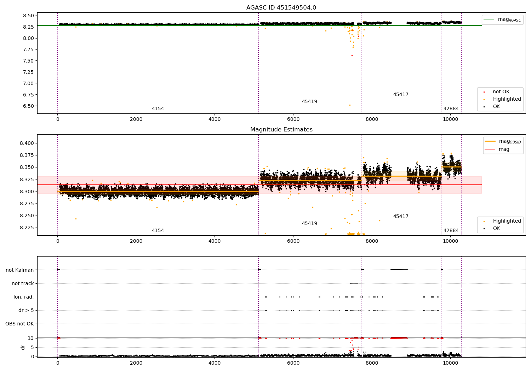This screenshot has width=531, height=371.
Task: Click the "not Kalman" axis label
Action: (20, 270)
